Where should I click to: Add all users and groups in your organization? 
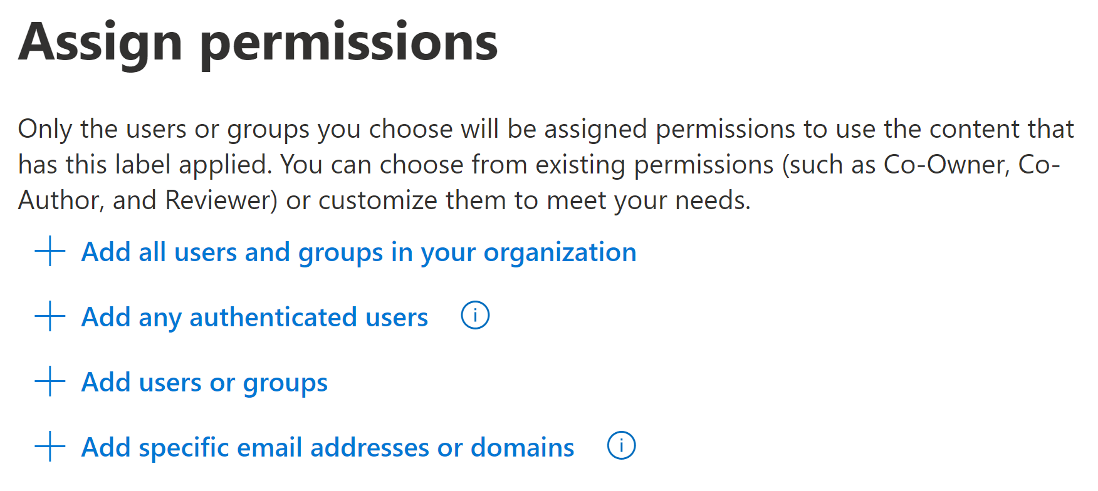pos(358,252)
